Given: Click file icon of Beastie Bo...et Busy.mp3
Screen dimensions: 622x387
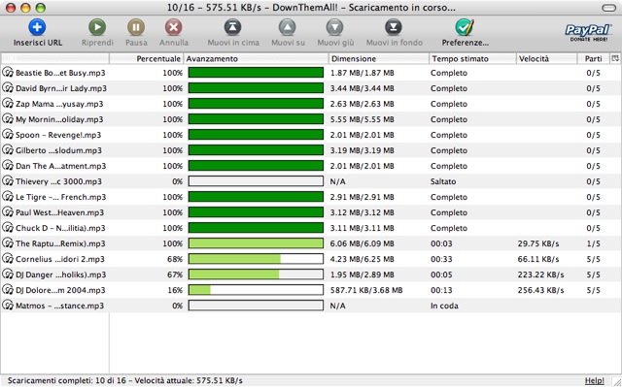Looking at the screenshot, I should pos(8,73).
